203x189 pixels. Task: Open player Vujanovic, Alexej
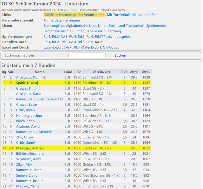29,159
